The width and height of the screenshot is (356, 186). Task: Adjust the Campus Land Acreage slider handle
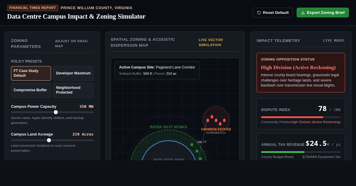pos(49,140)
